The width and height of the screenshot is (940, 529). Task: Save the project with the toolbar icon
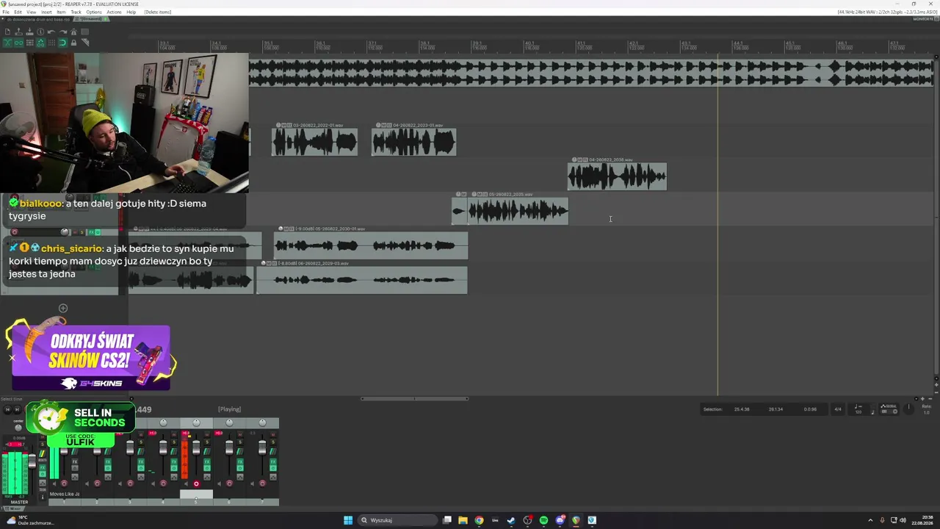tap(29, 32)
